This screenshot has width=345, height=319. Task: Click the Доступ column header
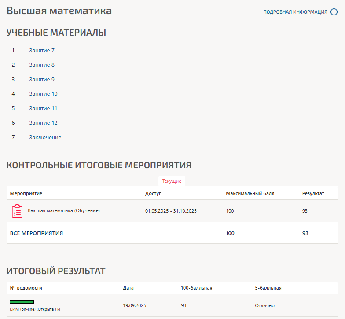[154, 193]
